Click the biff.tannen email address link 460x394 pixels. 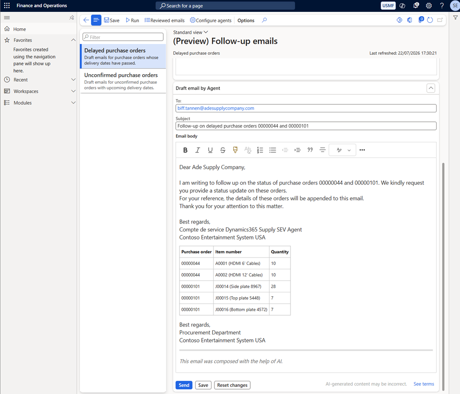[216, 108]
